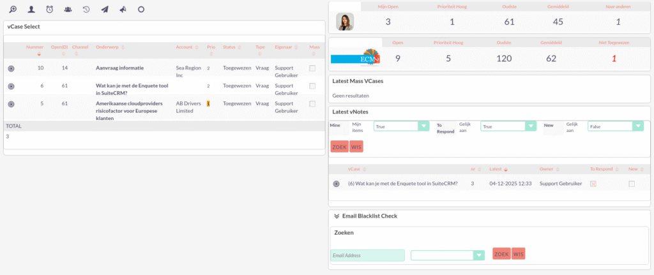Collapse the Email Blacklist Check panel
This screenshot has width=654, height=275.
[336, 216]
